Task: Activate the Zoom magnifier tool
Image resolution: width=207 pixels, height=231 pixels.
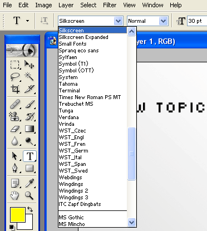Action: [x=29, y=195]
